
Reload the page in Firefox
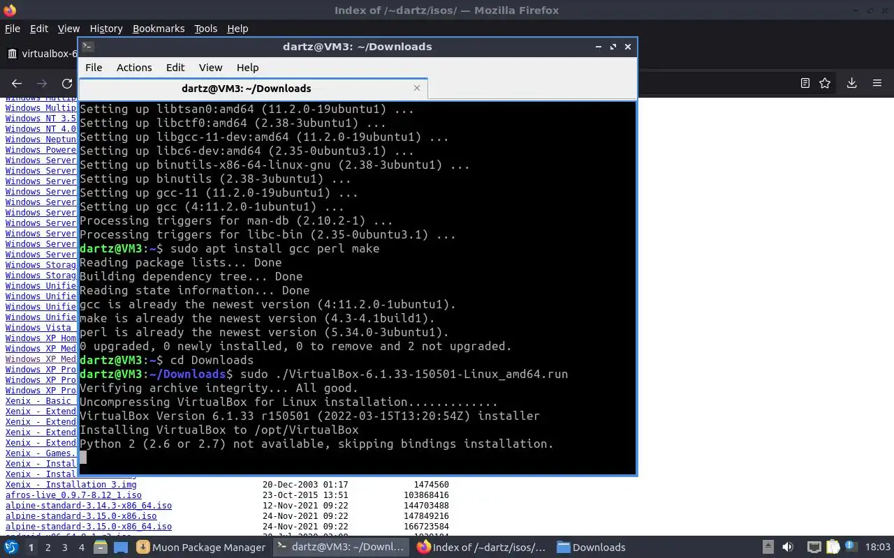tap(67, 83)
